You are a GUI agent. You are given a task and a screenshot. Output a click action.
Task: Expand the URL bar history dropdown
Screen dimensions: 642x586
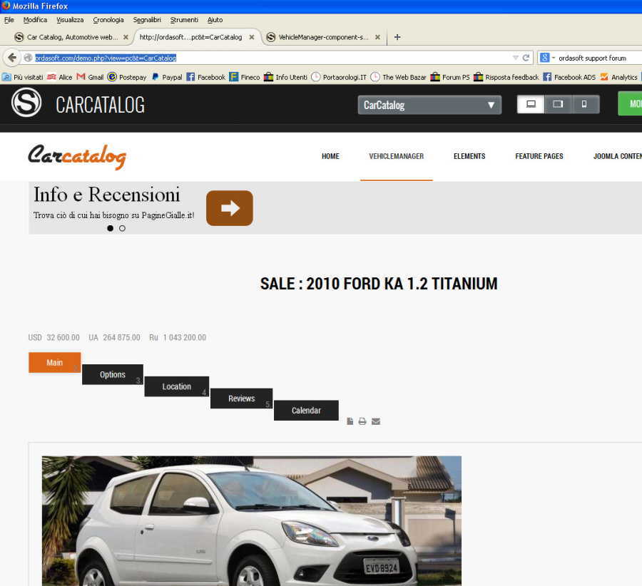click(x=516, y=58)
